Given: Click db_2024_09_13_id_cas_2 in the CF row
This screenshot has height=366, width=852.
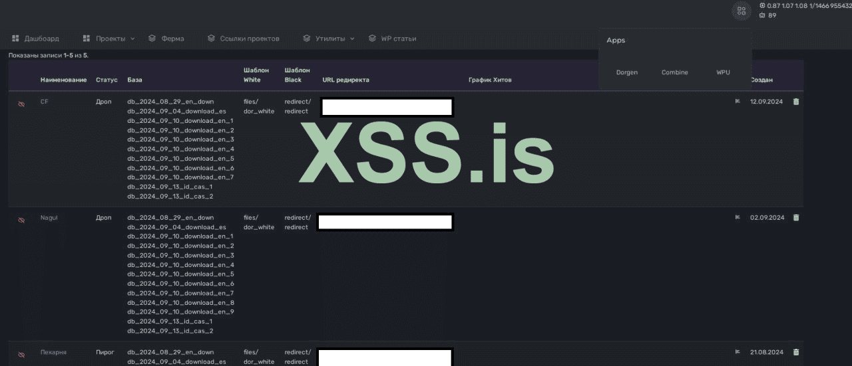Looking at the screenshot, I should pos(170,196).
